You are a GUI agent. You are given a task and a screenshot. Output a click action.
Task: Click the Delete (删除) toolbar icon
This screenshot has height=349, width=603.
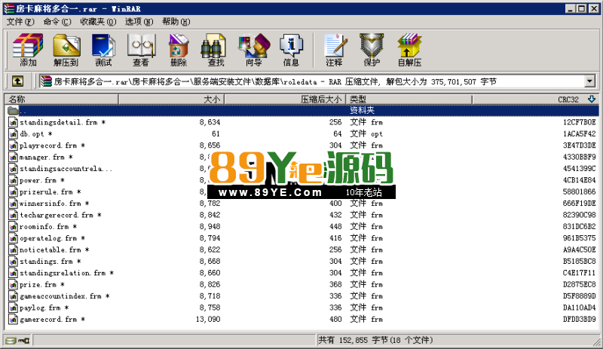[179, 50]
